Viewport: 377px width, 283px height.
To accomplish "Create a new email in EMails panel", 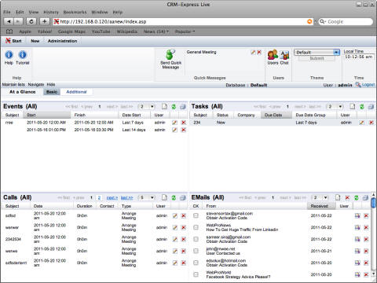I will tap(338, 197).
